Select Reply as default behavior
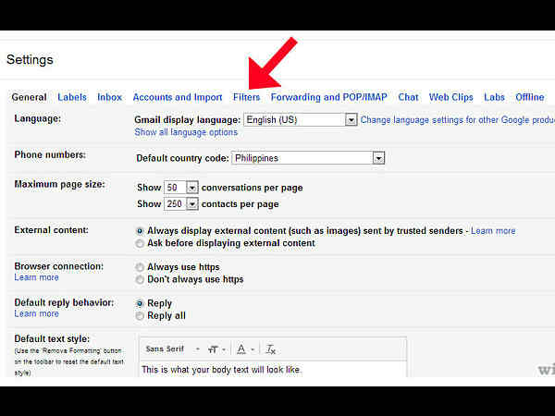Screen dimensions: 555x416 click(x=140, y=303)
